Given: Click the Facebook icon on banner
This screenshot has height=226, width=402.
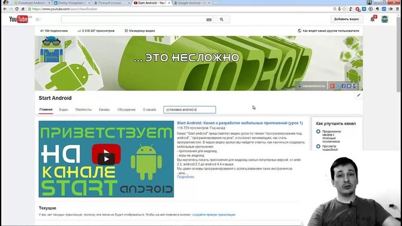Looking at the screenshot, I should pyautogui.click(x=344, y=86).
